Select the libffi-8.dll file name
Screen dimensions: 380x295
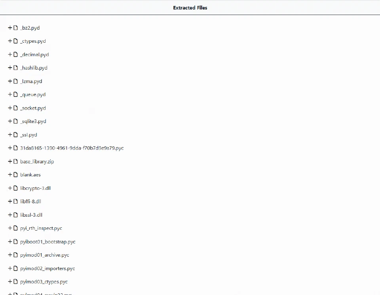pyautogui.click(x=31, y=202)
